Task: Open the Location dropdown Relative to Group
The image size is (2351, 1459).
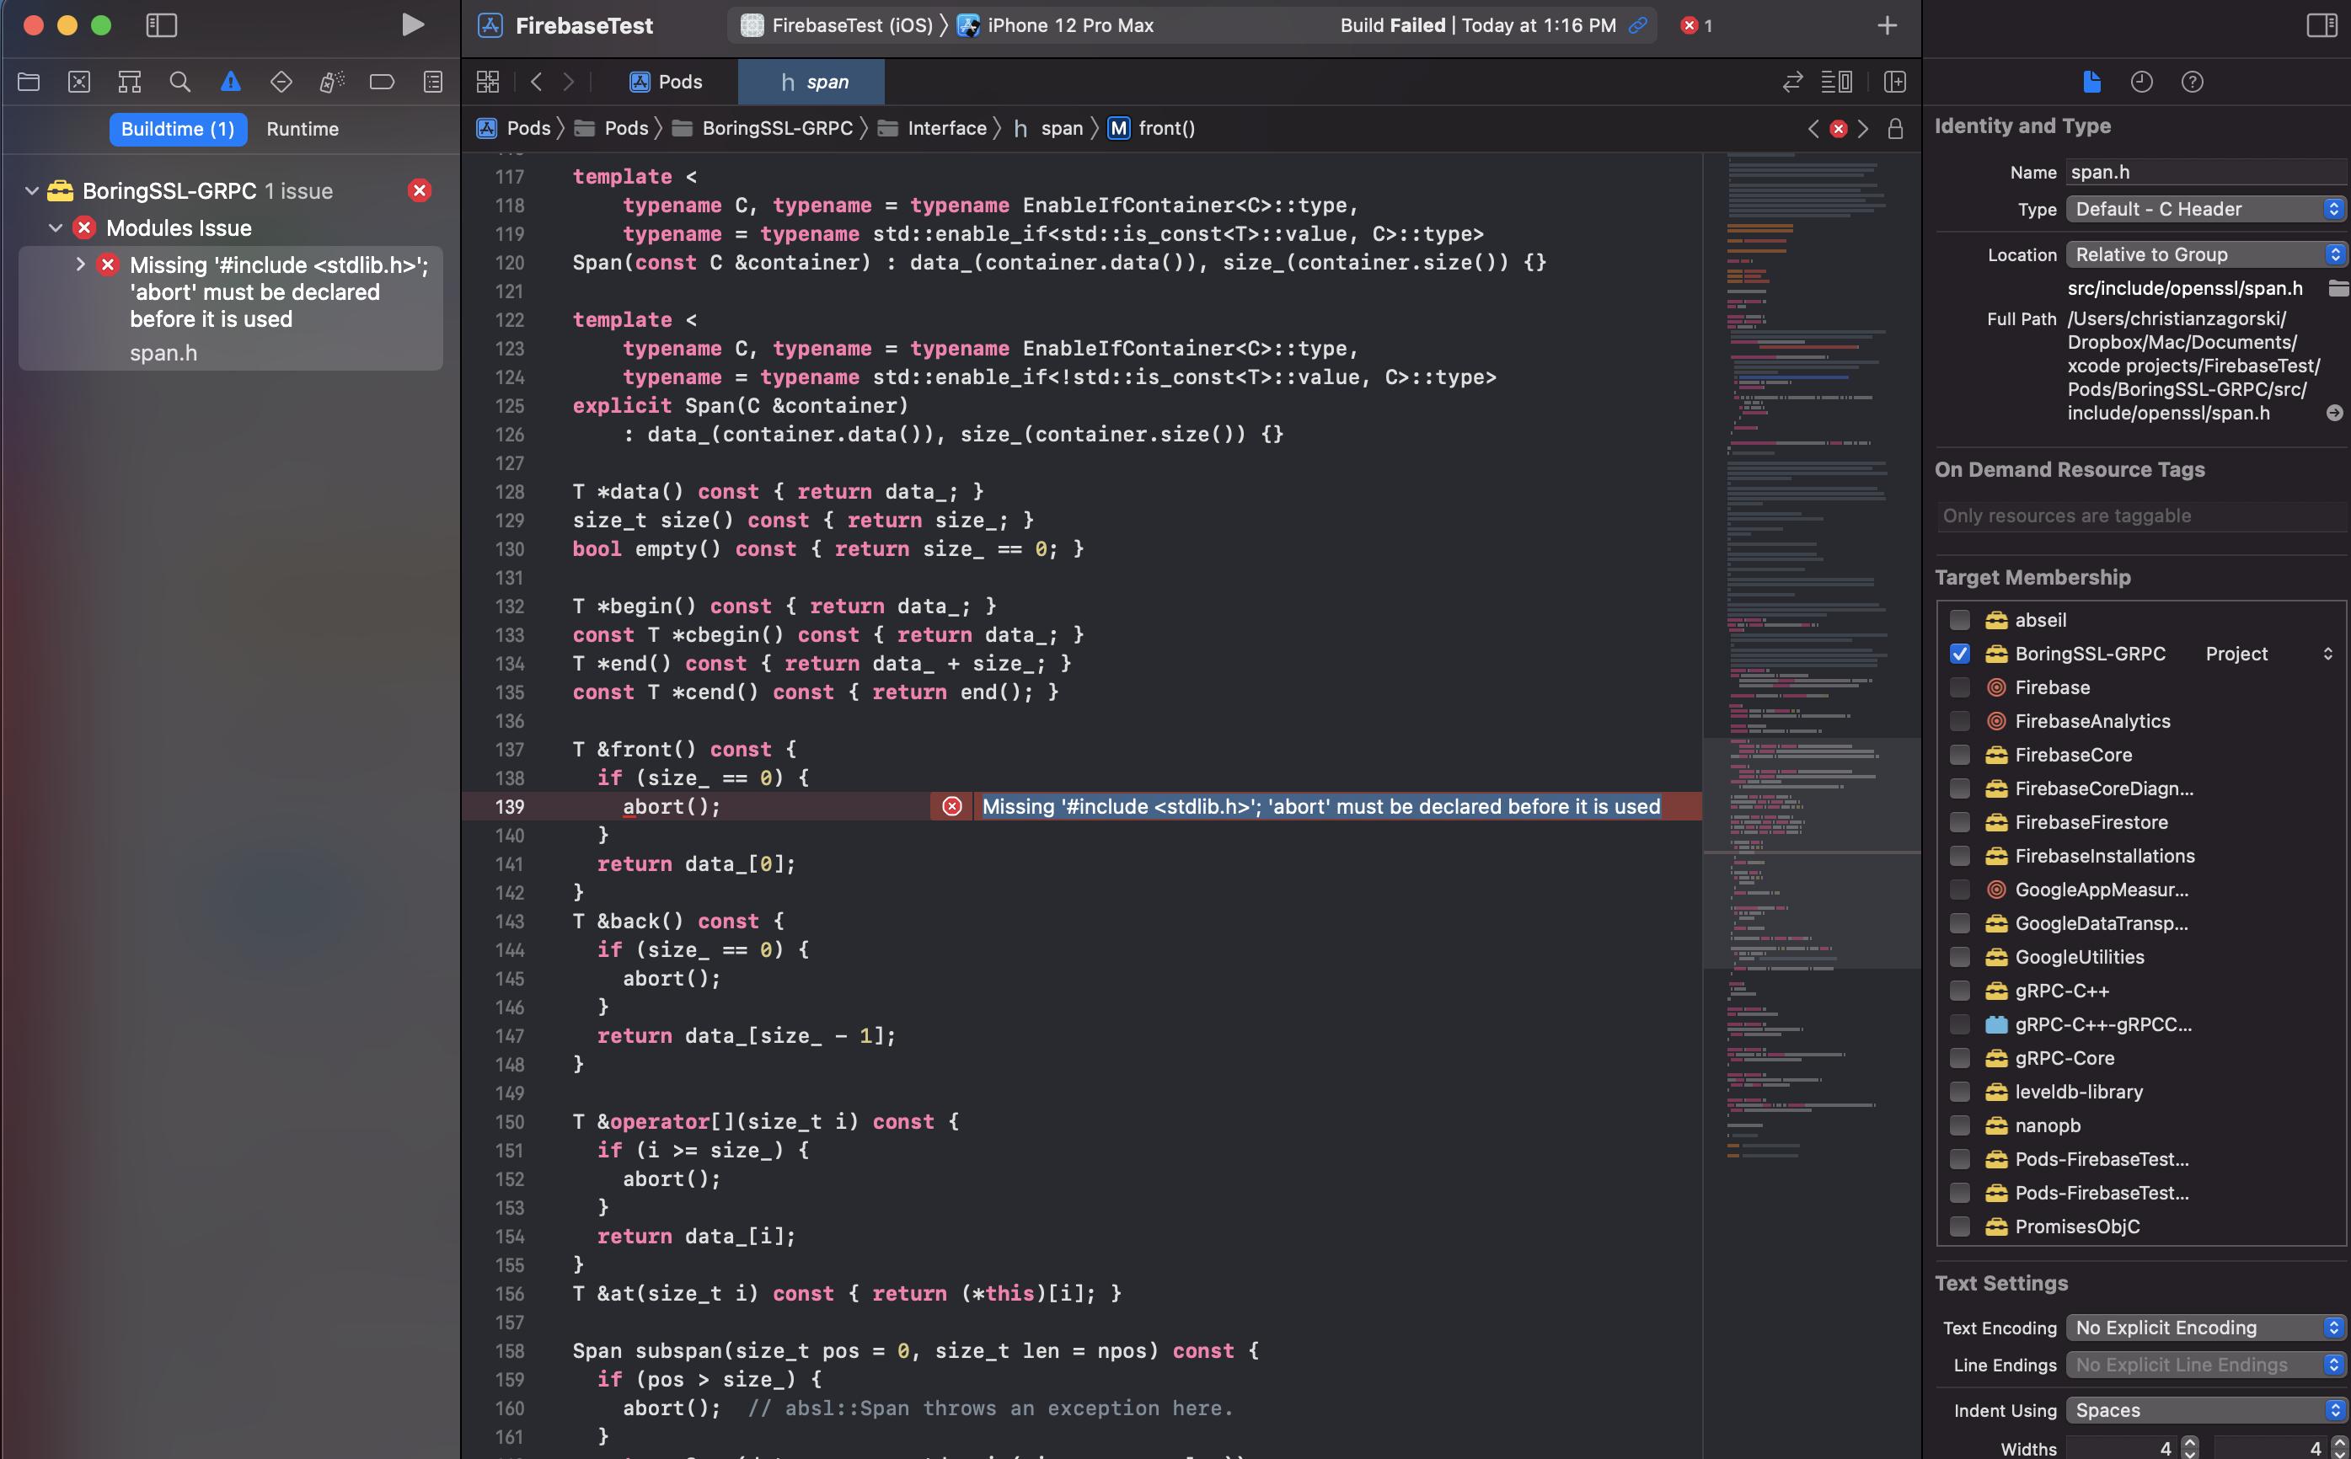Action: (x=2205, y=254)
